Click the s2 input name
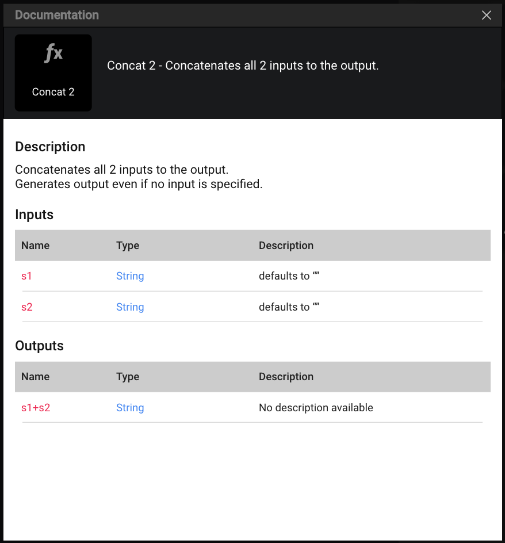This screenshot has width=505, height=543. pos(27,307)
